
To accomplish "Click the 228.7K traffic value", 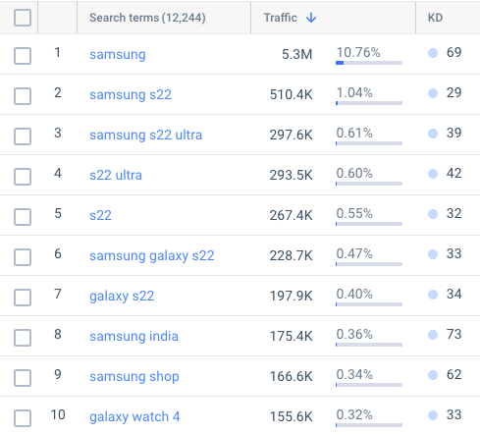I will 292,255.
